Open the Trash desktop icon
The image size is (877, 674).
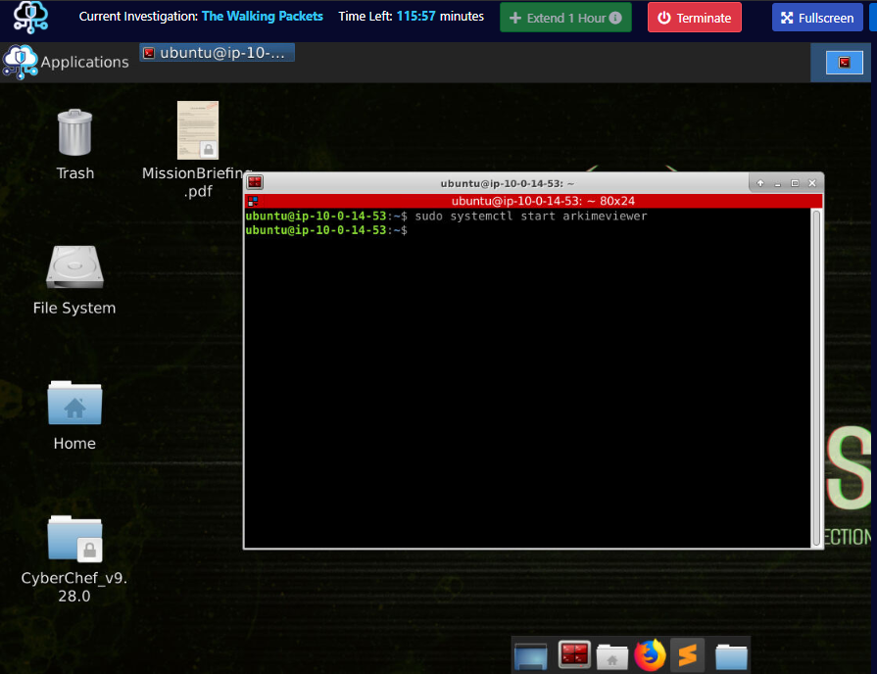[x=74, y=133]
